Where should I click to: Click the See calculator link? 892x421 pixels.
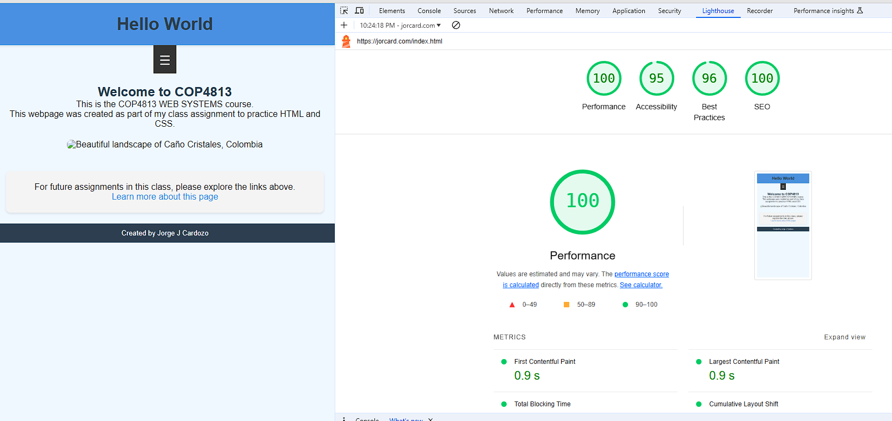coord(641,285)
